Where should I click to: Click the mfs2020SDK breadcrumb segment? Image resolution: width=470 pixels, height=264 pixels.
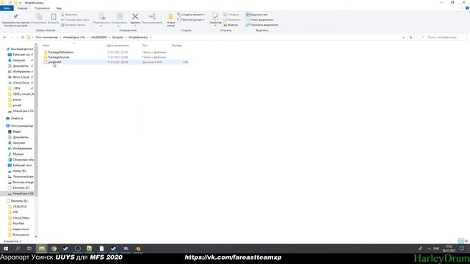click(98, 37)
